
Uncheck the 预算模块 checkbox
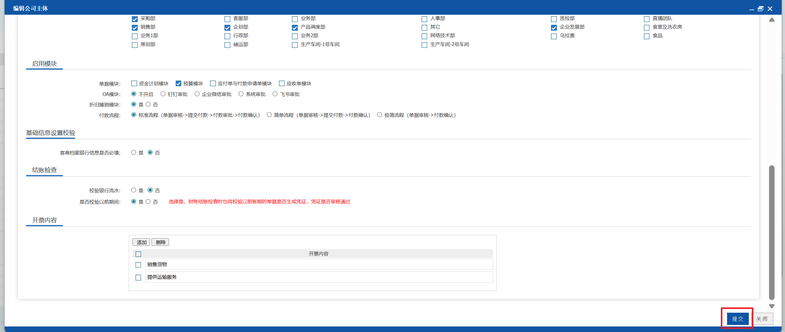point(178,83)
